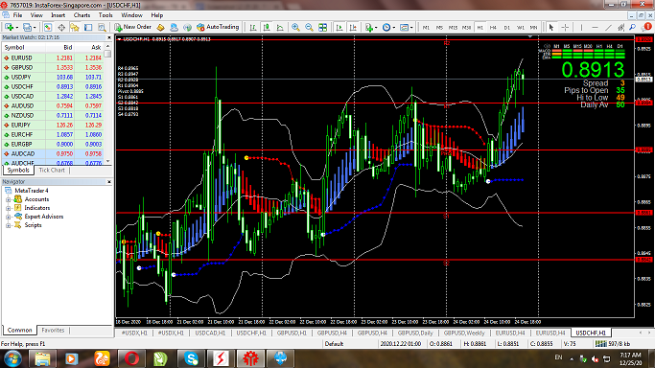
Task: Open the USDCAD,H1 chart tab
Action: (210, 333)
